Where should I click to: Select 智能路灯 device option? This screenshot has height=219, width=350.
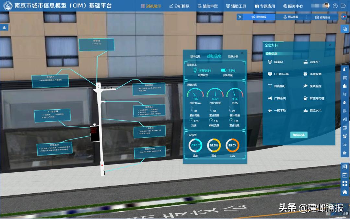pos(276,86)
